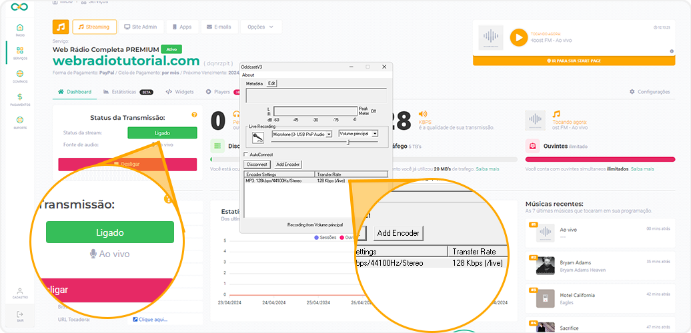The image size is (691, 333).
Task: Click the webradiotutorial.com service title
Action: (126, 61)
